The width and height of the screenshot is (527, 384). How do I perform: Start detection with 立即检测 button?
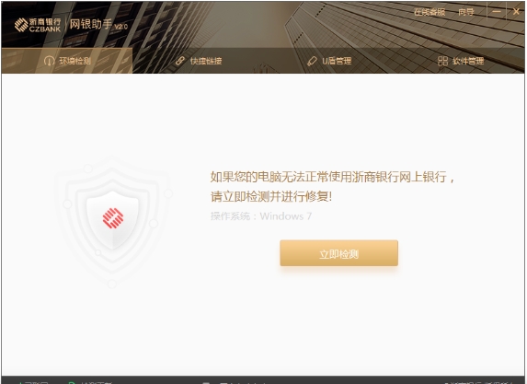point(338,253)
